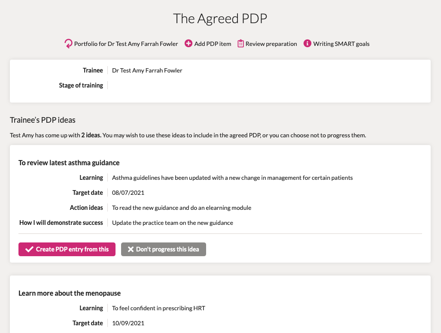
Task: Open Writing SMART goals guidance
Action: [341, 44]
